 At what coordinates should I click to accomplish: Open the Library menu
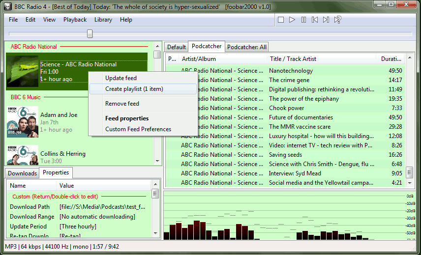[x=103, y=20]
